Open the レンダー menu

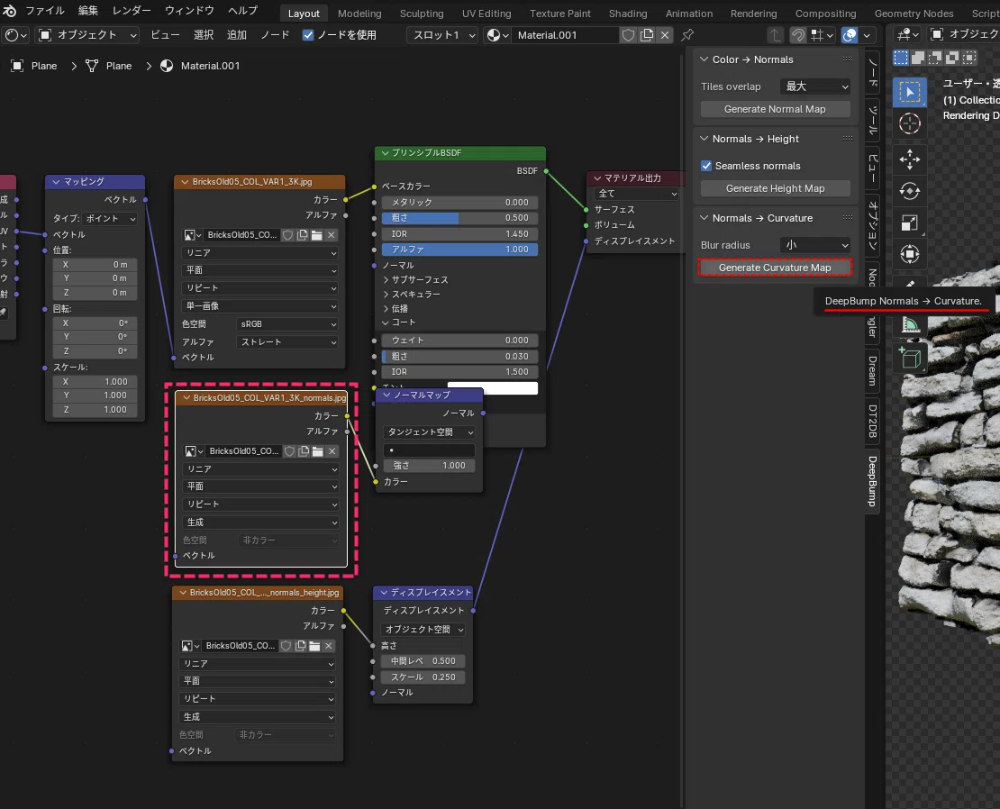[x=132, y=11]
